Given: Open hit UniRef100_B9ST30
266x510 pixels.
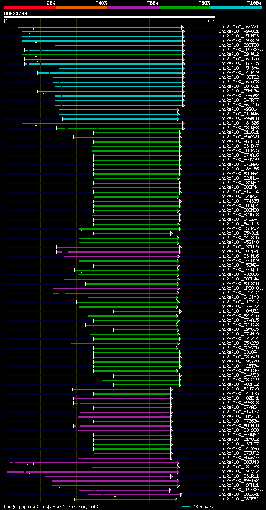Looking at the screenshot, I should tap(239, 45).
